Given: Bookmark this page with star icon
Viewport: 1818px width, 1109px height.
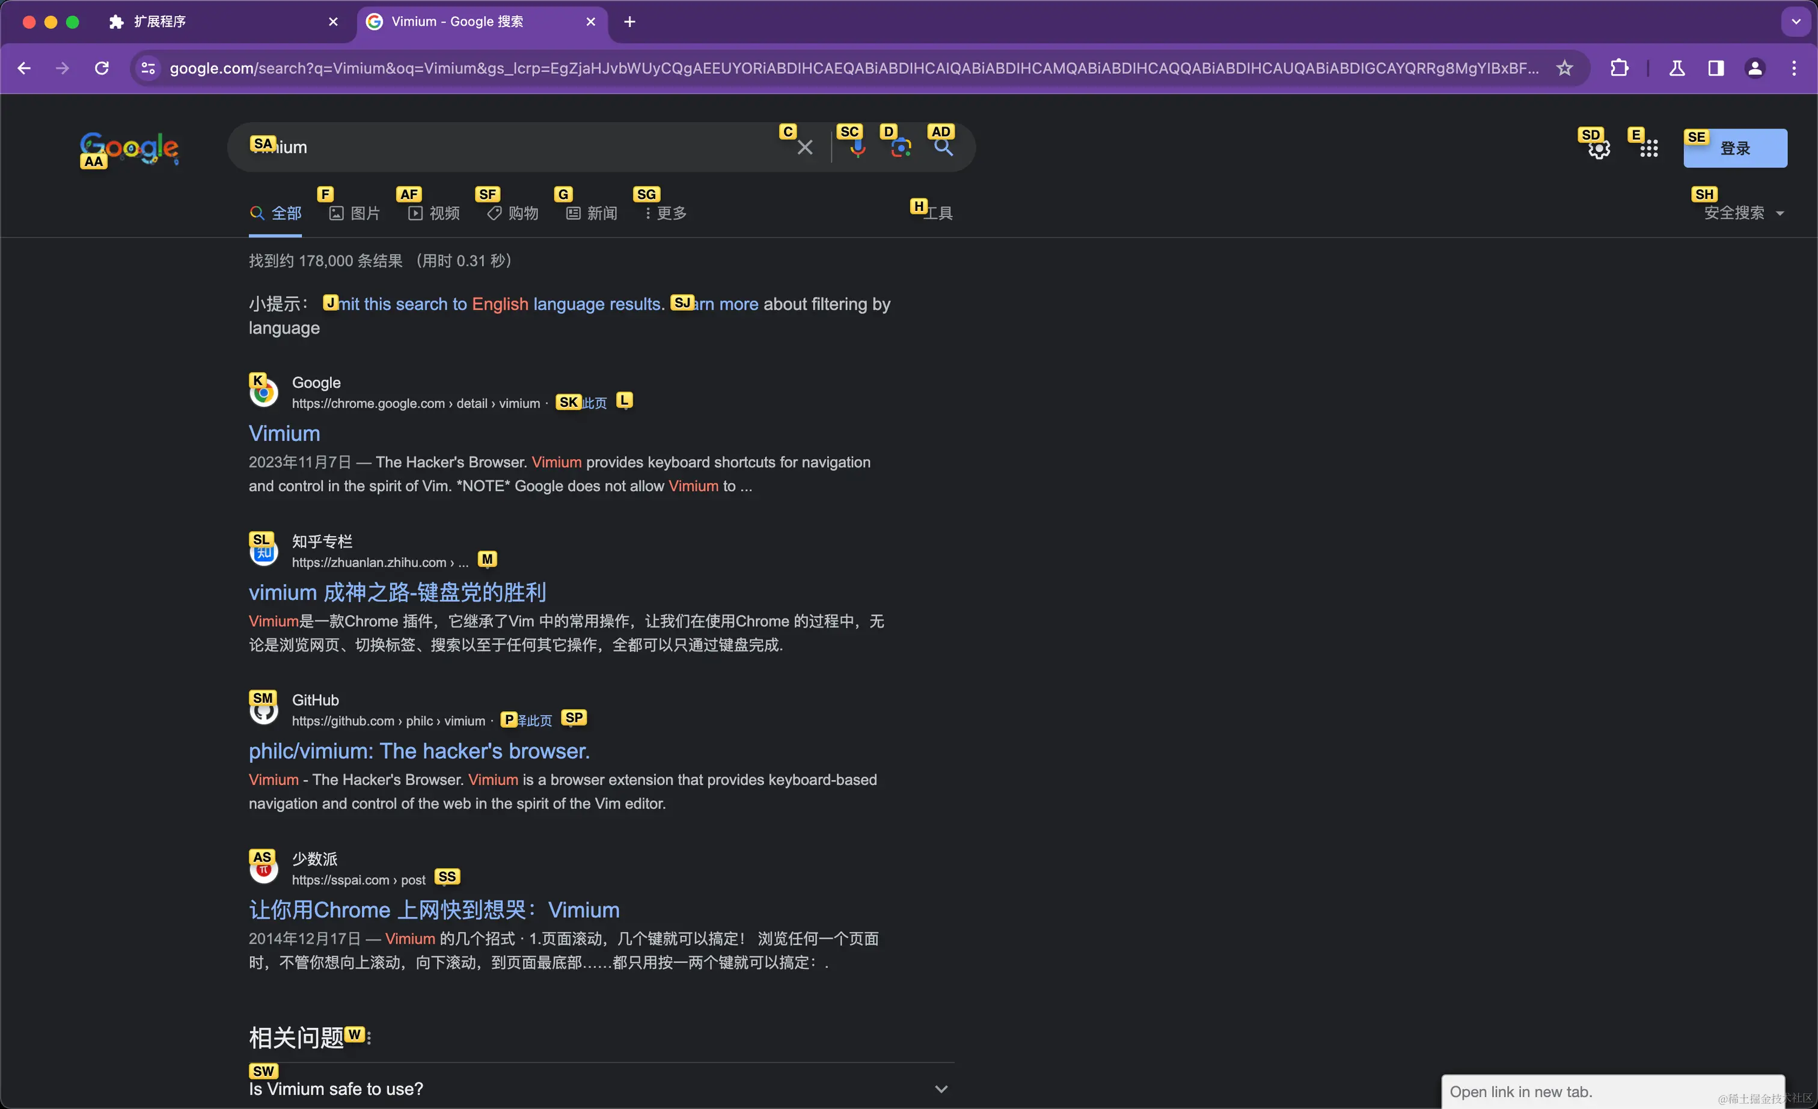Looking at the screenshot, I should (1564, 68).
